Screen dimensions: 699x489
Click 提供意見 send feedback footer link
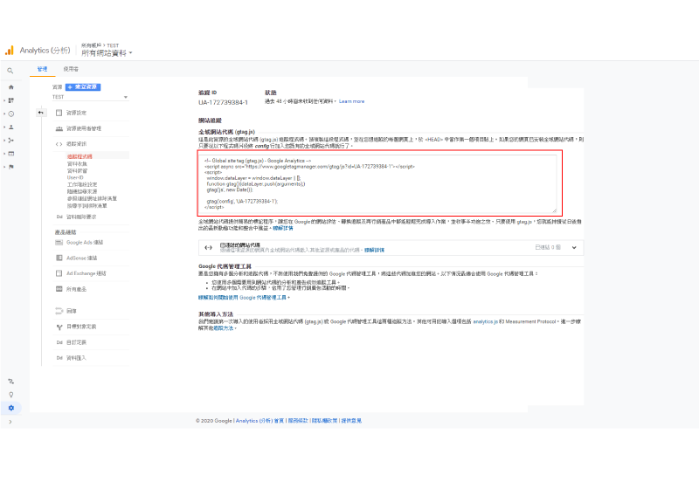coord(351,421)
